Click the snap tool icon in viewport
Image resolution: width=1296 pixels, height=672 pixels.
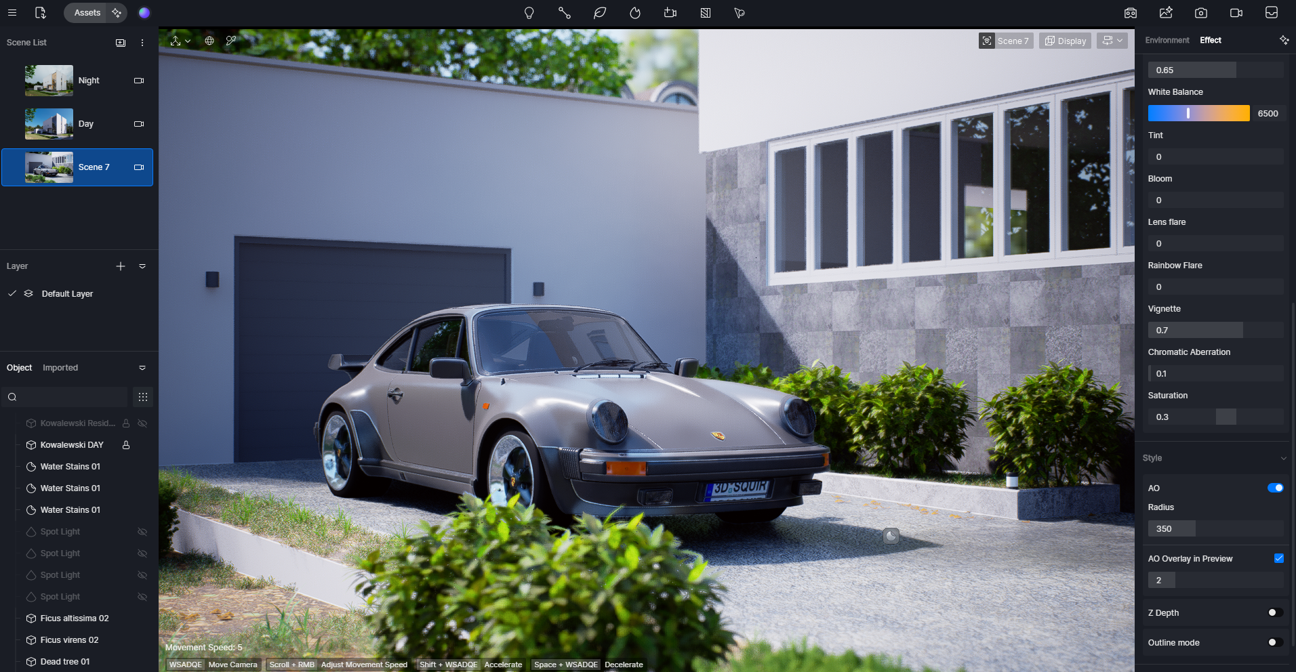click(231, 41)
